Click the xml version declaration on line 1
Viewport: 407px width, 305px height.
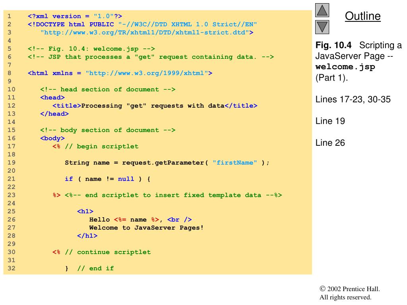coord(75,16)
